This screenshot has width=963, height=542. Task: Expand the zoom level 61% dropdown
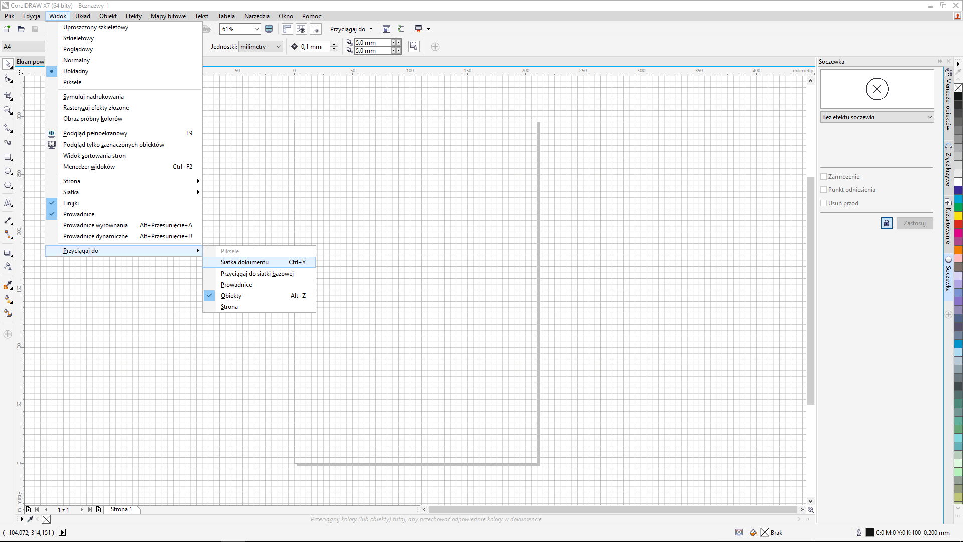pos(256,29)
